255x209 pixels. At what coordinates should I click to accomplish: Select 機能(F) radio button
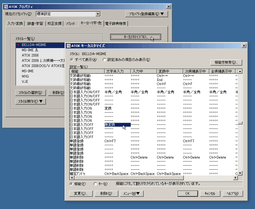pos(71,184)
